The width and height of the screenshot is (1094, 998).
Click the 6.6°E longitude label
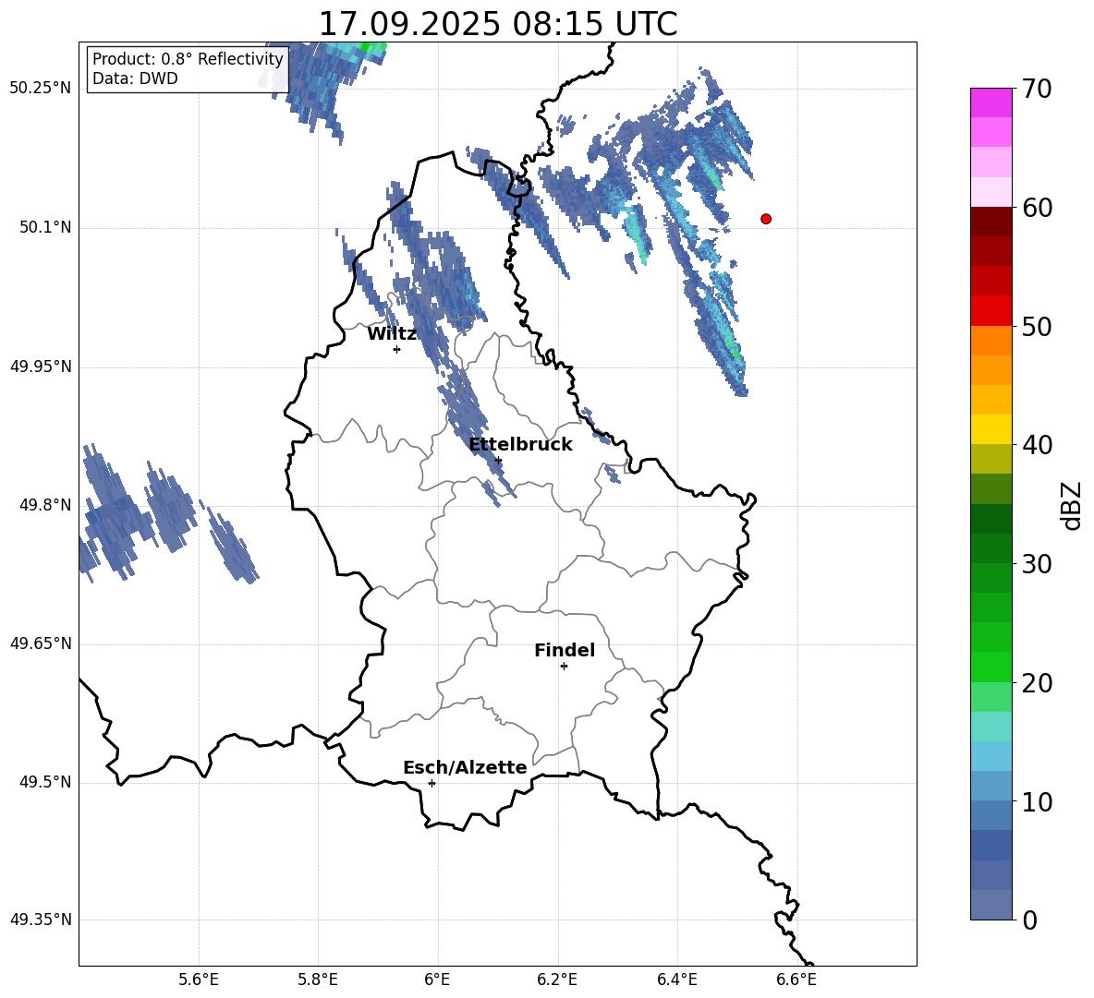pyautogui.click(x=796, y=980)
